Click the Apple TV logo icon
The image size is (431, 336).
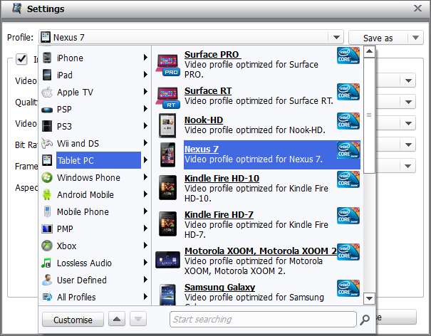[x=47, y=92]
